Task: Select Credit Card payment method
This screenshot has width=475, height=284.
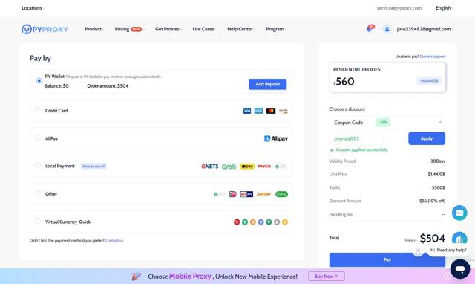Action: pyautogui.click(x=38, y=110)
